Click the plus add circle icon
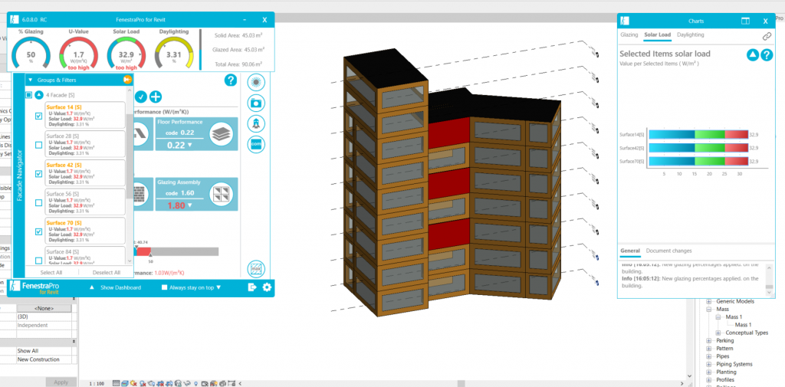This screenshot has width=785, height=387. 156,97
